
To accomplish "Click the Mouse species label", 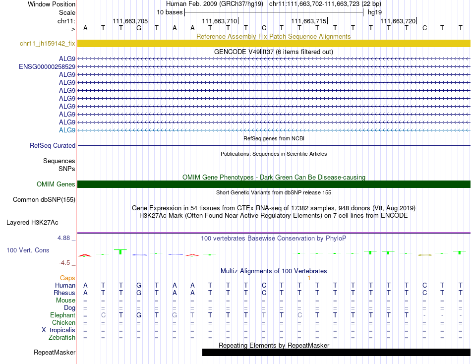I will 65,301.
